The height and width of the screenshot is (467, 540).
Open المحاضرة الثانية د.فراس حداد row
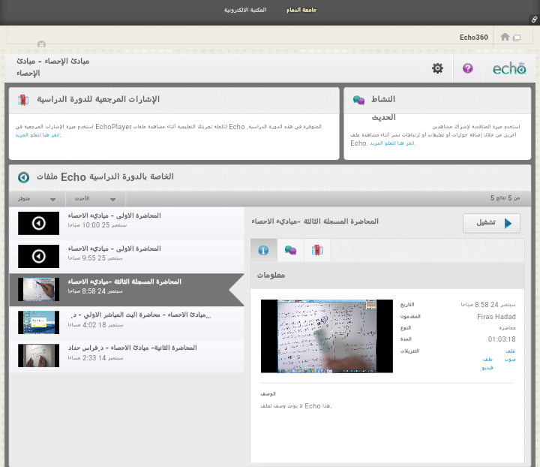pos(127,356)
